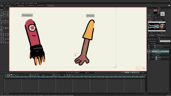
Task: Toggle the Checker selection checkbox
Action: [x=156, y=35]
